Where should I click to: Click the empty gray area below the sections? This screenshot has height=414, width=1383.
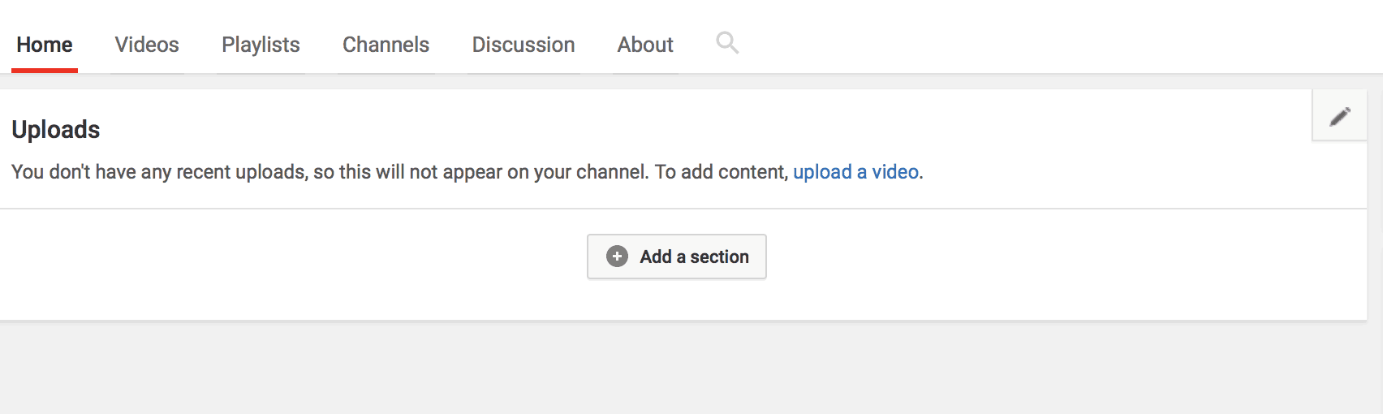[690, 369]
